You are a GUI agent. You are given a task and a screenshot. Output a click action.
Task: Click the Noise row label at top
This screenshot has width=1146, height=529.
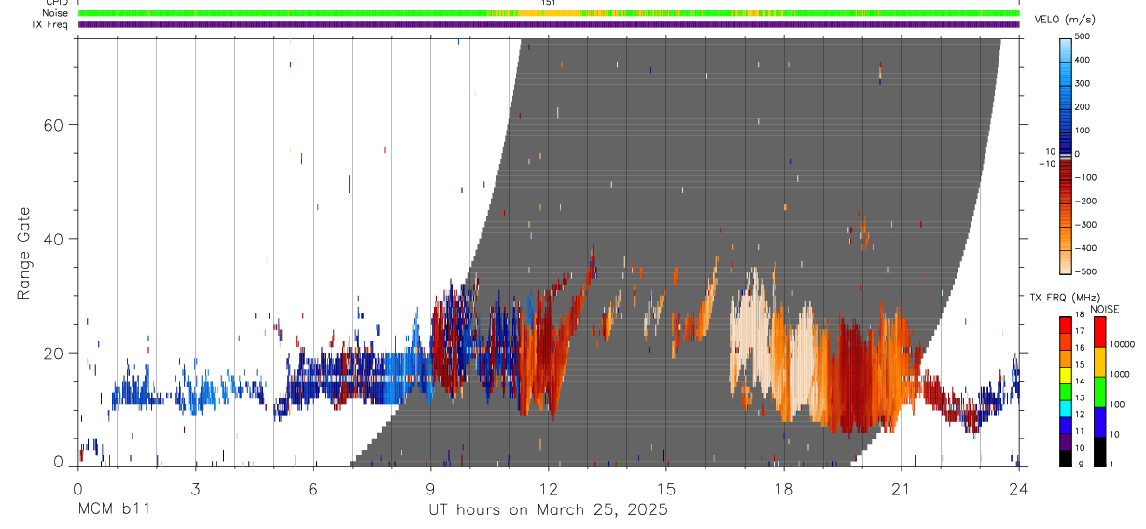click(x=53, y=13)
